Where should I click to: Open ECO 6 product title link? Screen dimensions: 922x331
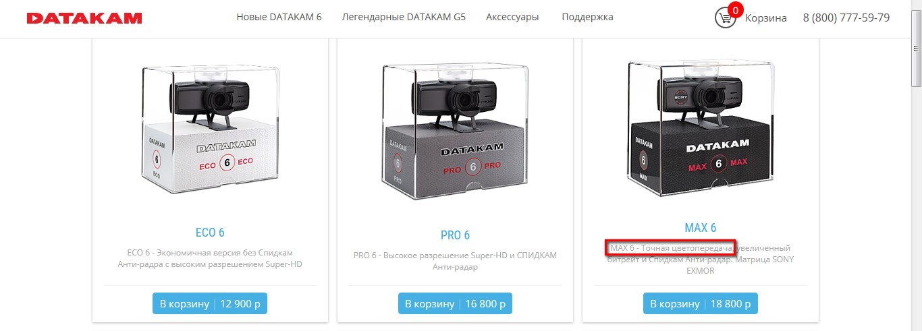pyautogui.click(x=210, y=233)
